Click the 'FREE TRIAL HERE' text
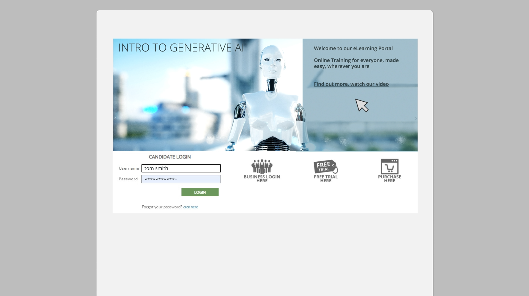The image size is (529, 296). [x=326, y=179]
